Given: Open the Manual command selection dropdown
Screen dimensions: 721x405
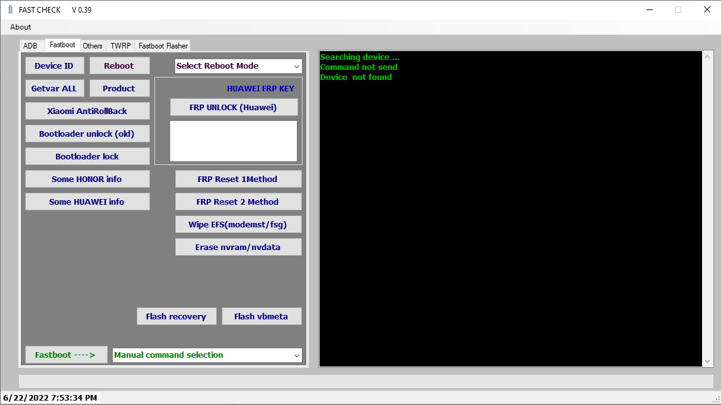Looking at the screenshot, I should click(x=207, y=355).
